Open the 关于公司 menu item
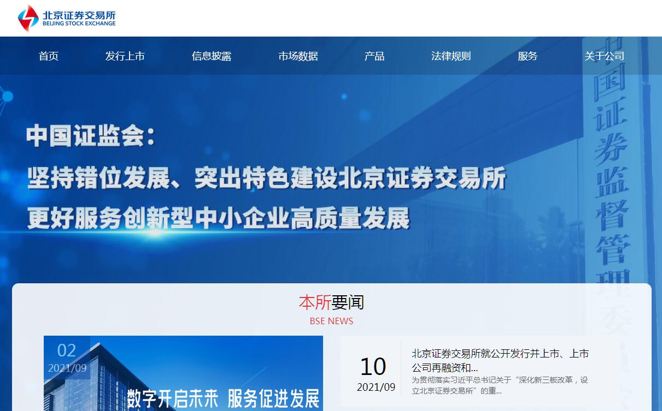662x411 pixels. (604, 56)
